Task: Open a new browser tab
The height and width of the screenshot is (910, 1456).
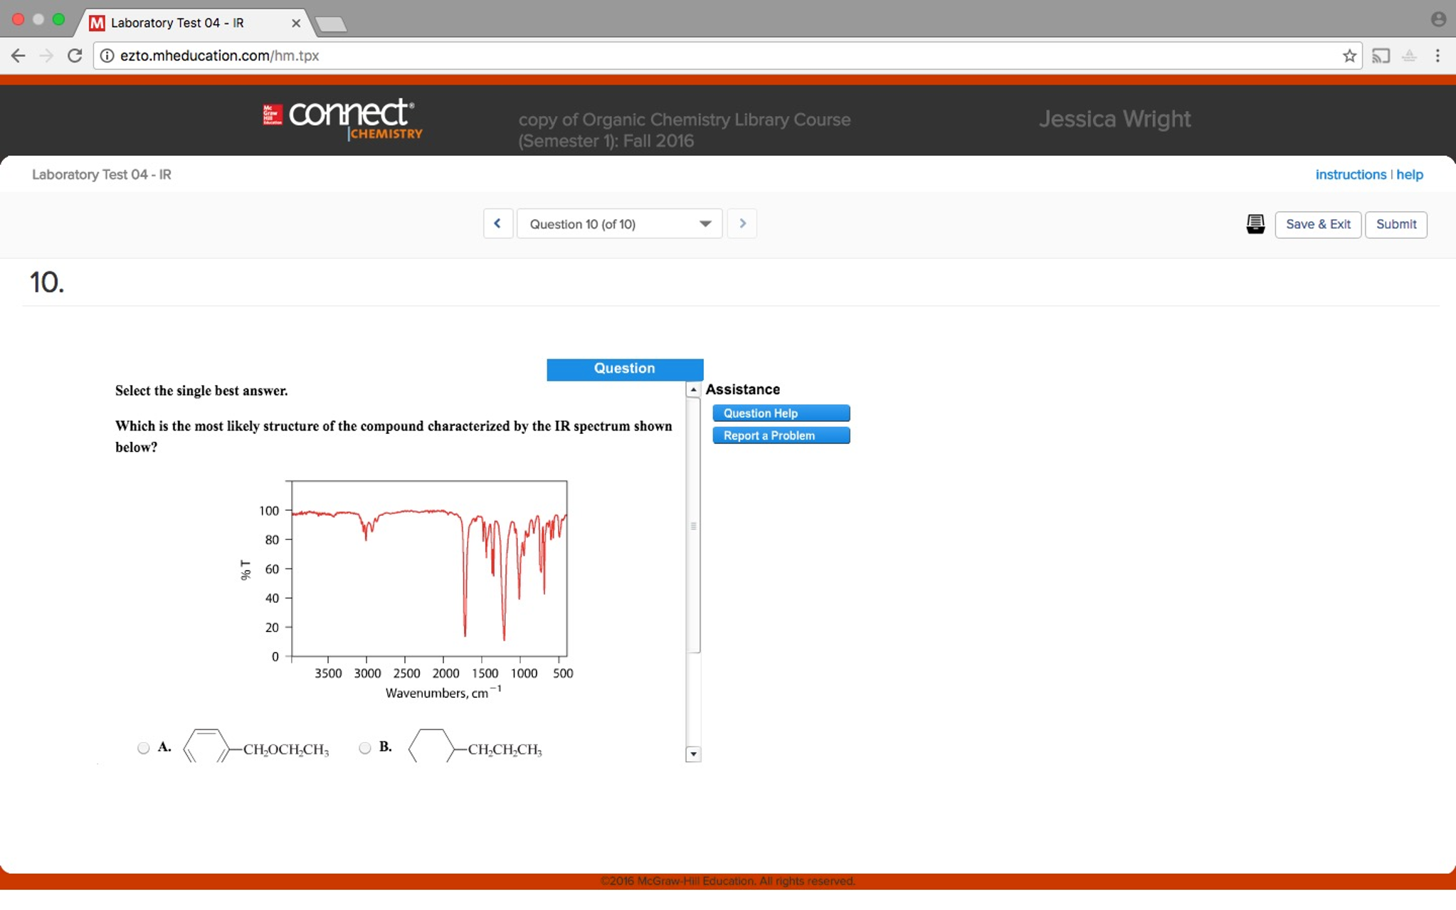Action: pos(331,25)
